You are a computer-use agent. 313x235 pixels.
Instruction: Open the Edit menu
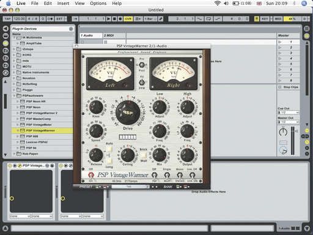click(48, 3)
